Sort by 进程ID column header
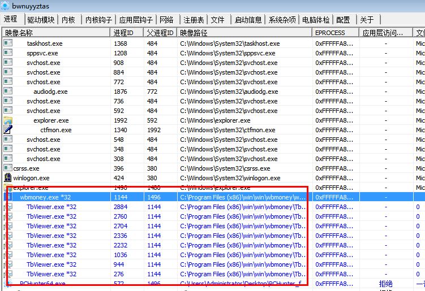This screenshot has height=291, width=425. point(127,33)
